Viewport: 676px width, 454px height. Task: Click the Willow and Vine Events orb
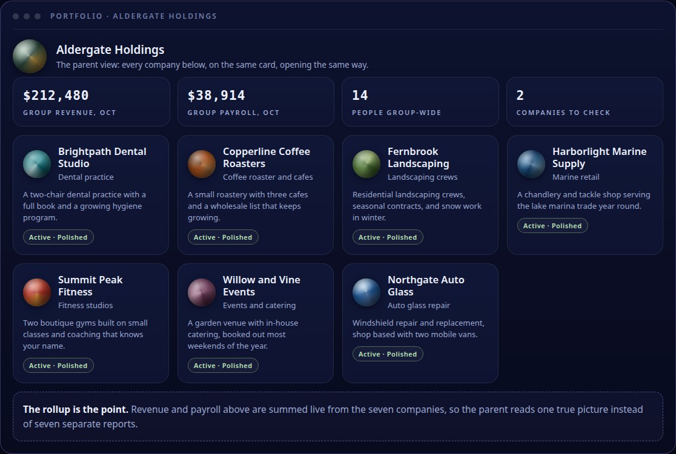pos(202,292)
